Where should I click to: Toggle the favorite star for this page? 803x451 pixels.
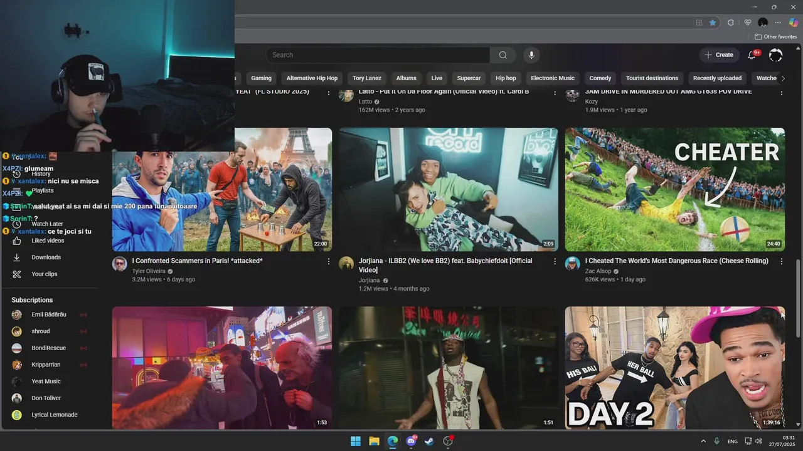click(713, 23)
